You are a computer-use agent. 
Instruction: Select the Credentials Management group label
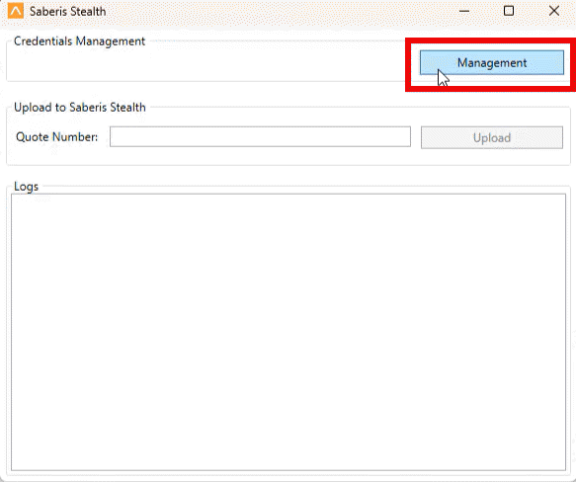tap(79, 41)
